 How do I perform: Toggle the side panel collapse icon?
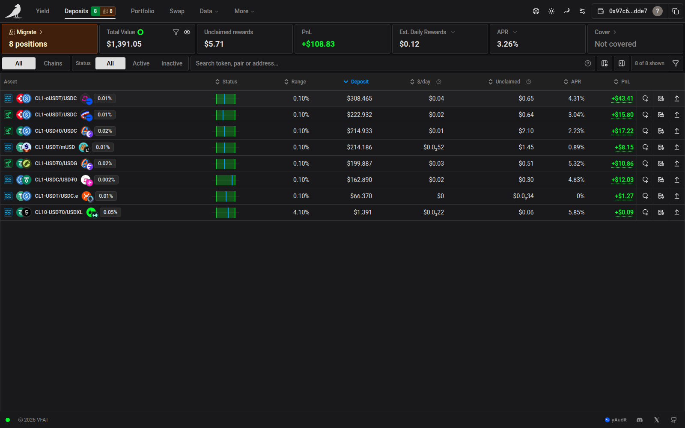622,63
